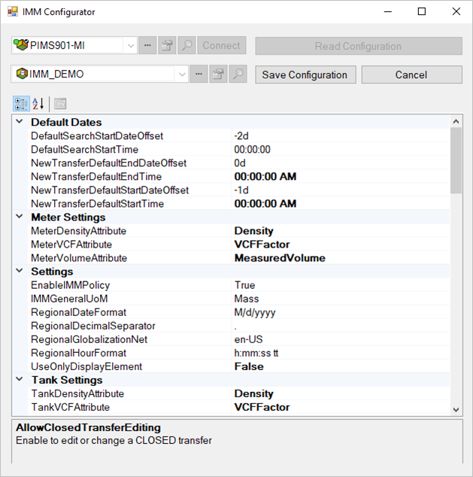The image size is (473, 477).
Task: Maximize the IMM Configurator window
Action: coord(422,11)
